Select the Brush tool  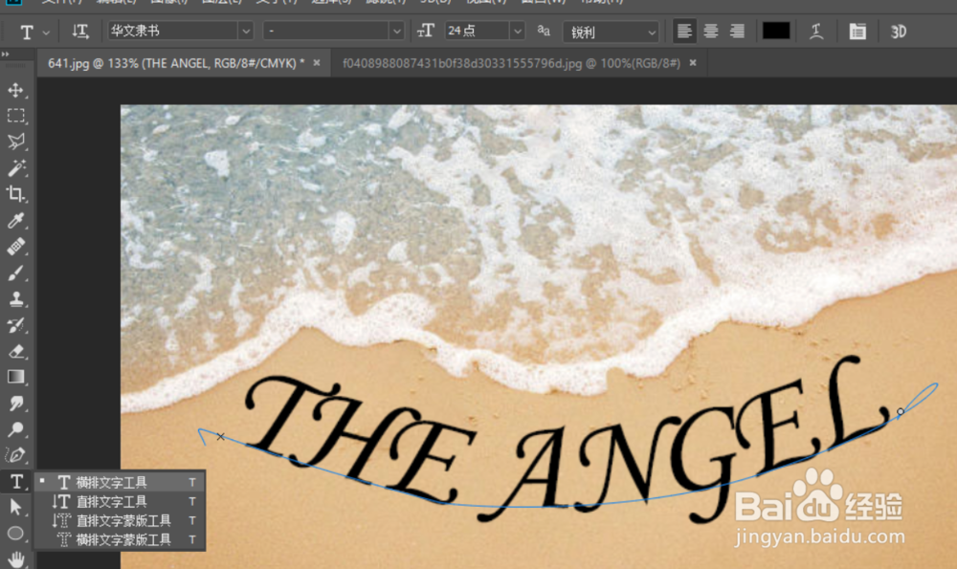(x=16, y=273)
